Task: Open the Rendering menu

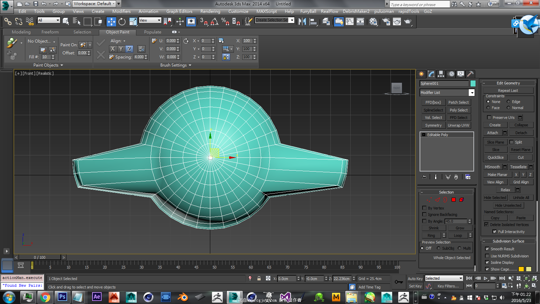Action: point(210,11)
